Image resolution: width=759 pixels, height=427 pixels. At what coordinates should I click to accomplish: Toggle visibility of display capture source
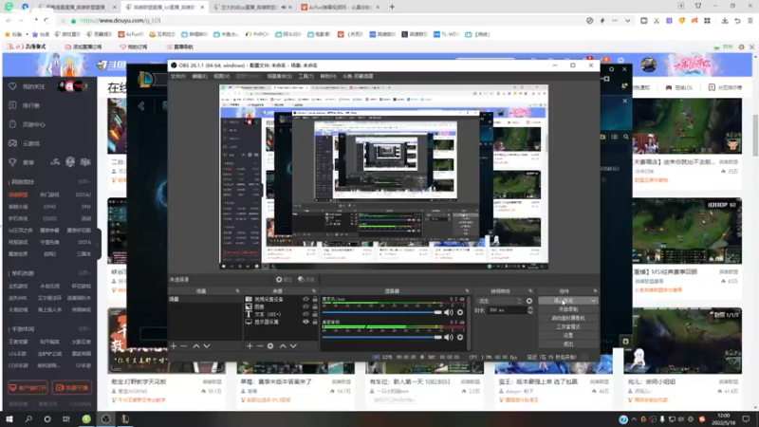point(305,322)
